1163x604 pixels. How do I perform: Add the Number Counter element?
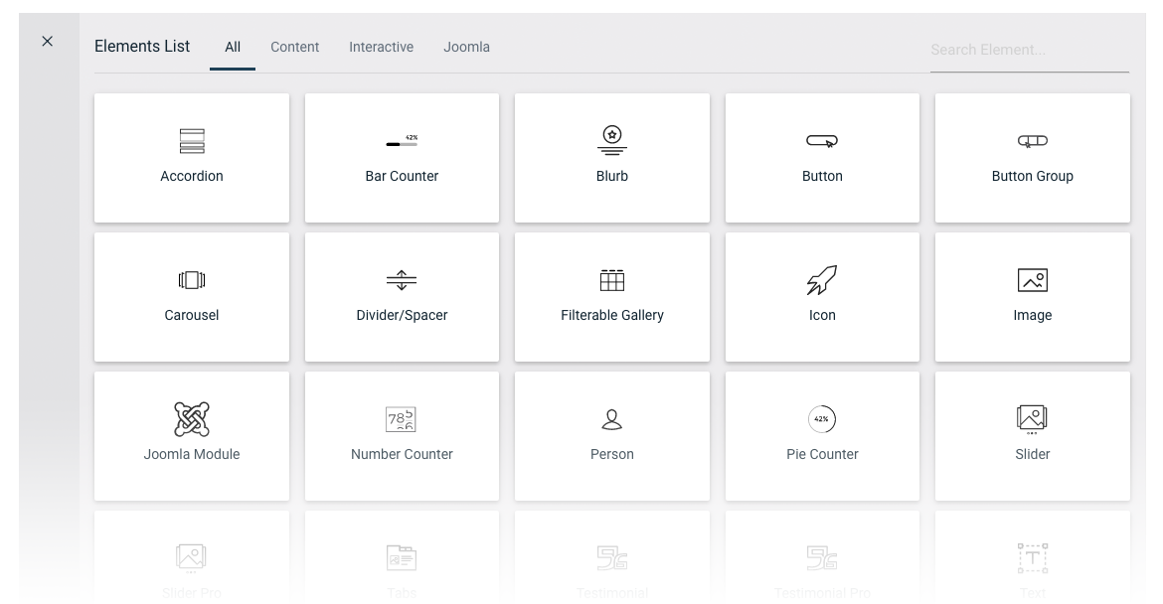coord(402,436)
